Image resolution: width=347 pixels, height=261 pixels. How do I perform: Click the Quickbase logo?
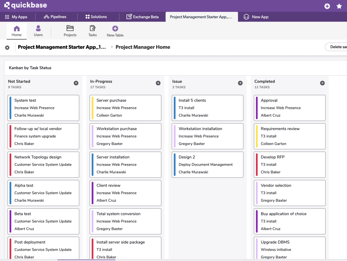[25, 5]
